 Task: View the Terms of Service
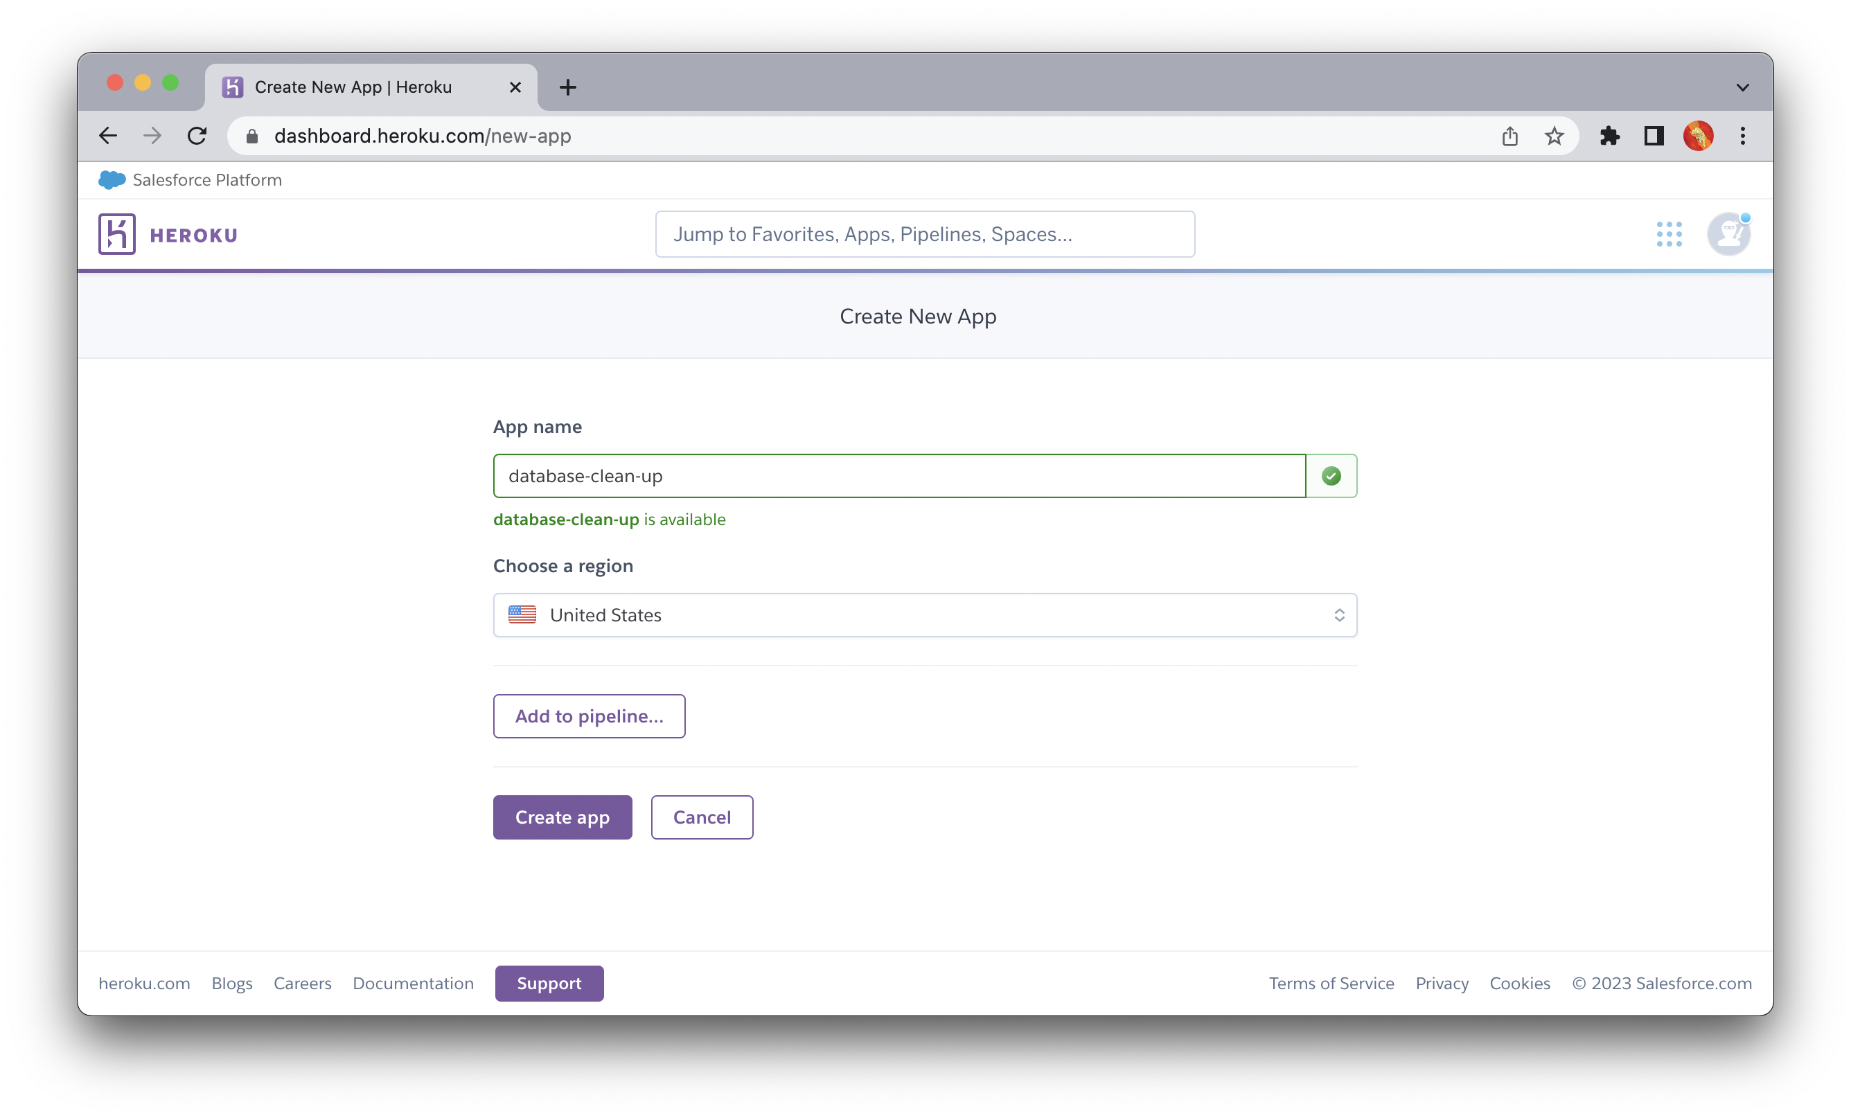click(x=1331, y=984)
